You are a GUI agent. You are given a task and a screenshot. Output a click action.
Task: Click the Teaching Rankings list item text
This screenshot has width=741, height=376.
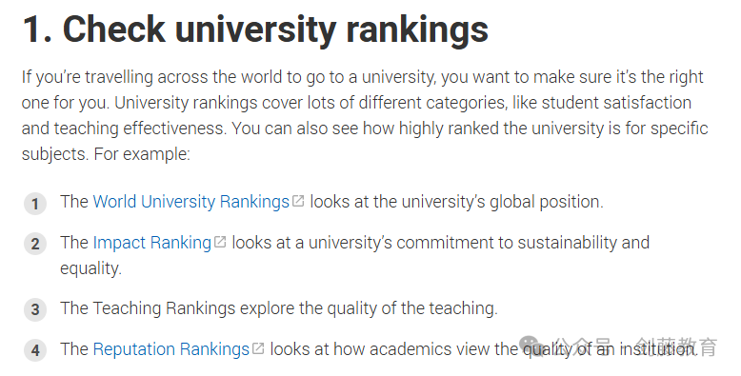pyautogui.click(x=279, y=308)
